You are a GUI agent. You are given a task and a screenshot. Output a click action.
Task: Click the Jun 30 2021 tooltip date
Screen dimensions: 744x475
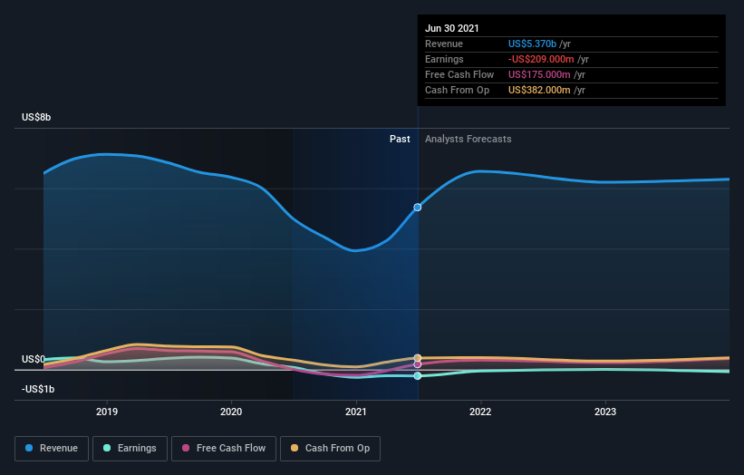coord(451,28)
